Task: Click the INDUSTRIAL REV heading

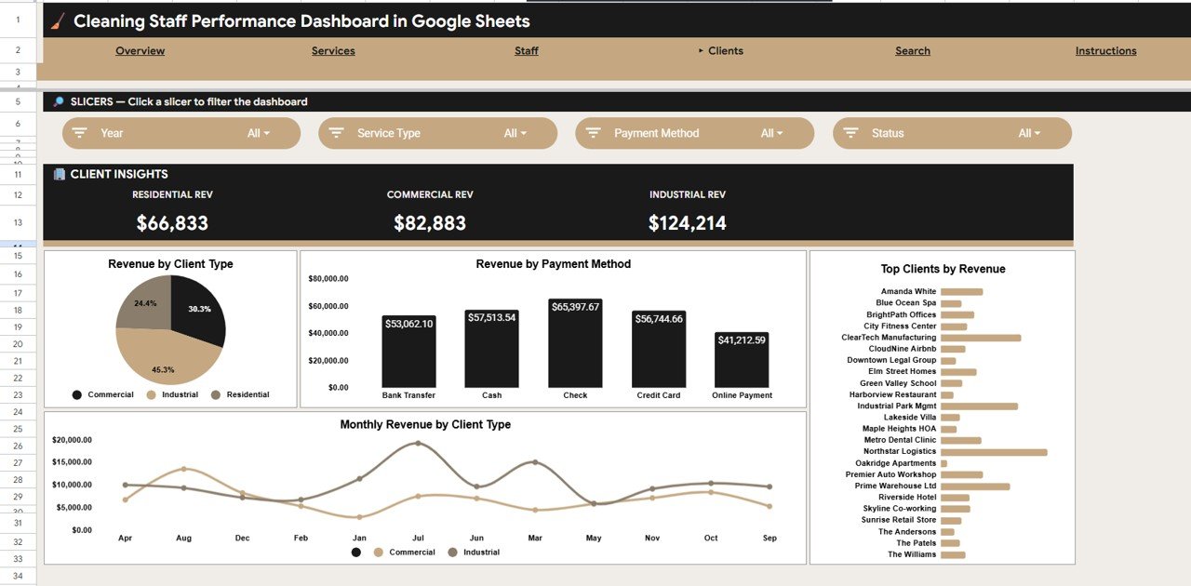Action: pos(688,194)
